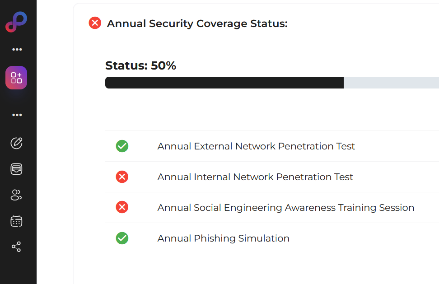Click the red X beside Annual Security Coverage Status

coord(95,23)
